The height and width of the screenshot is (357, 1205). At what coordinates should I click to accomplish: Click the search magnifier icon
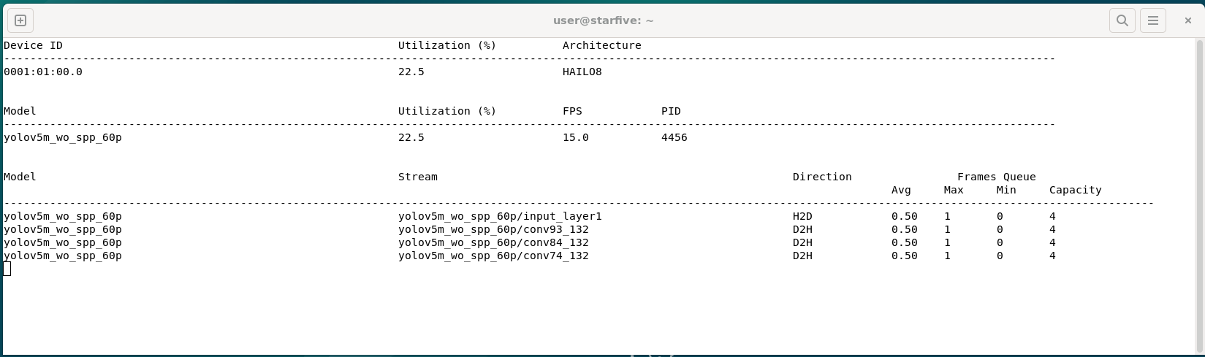click(x=1122, y=20)
